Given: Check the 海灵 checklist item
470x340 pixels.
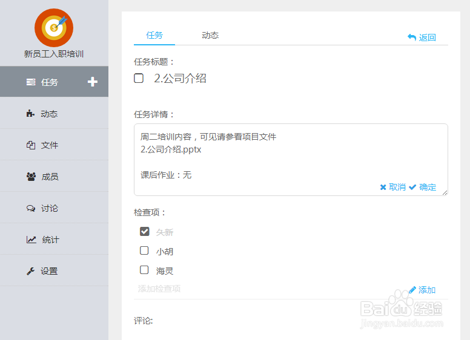Looking at the screenshot, I should [x=144, y=270].
